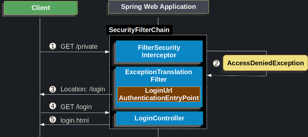Click the step 3 circled number
This screenshot has width=308, height=137.
coord(53,89)
